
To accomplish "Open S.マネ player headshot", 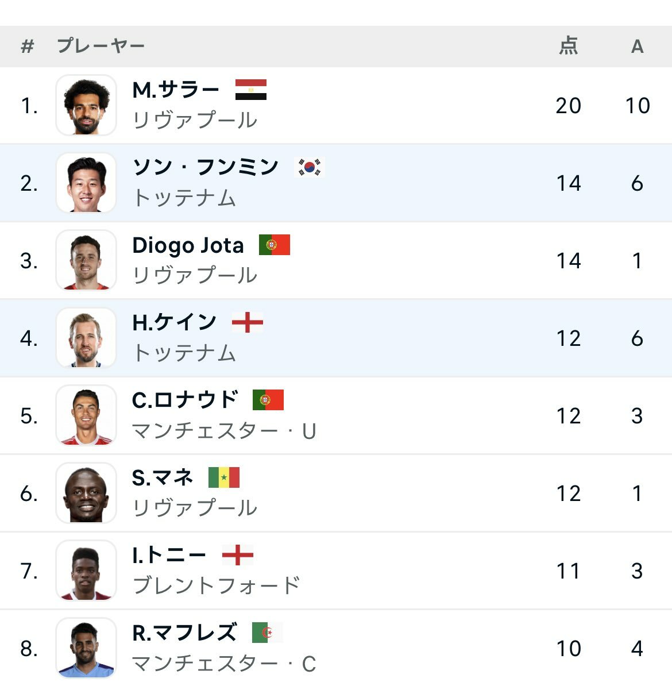I will coord(86,493).
